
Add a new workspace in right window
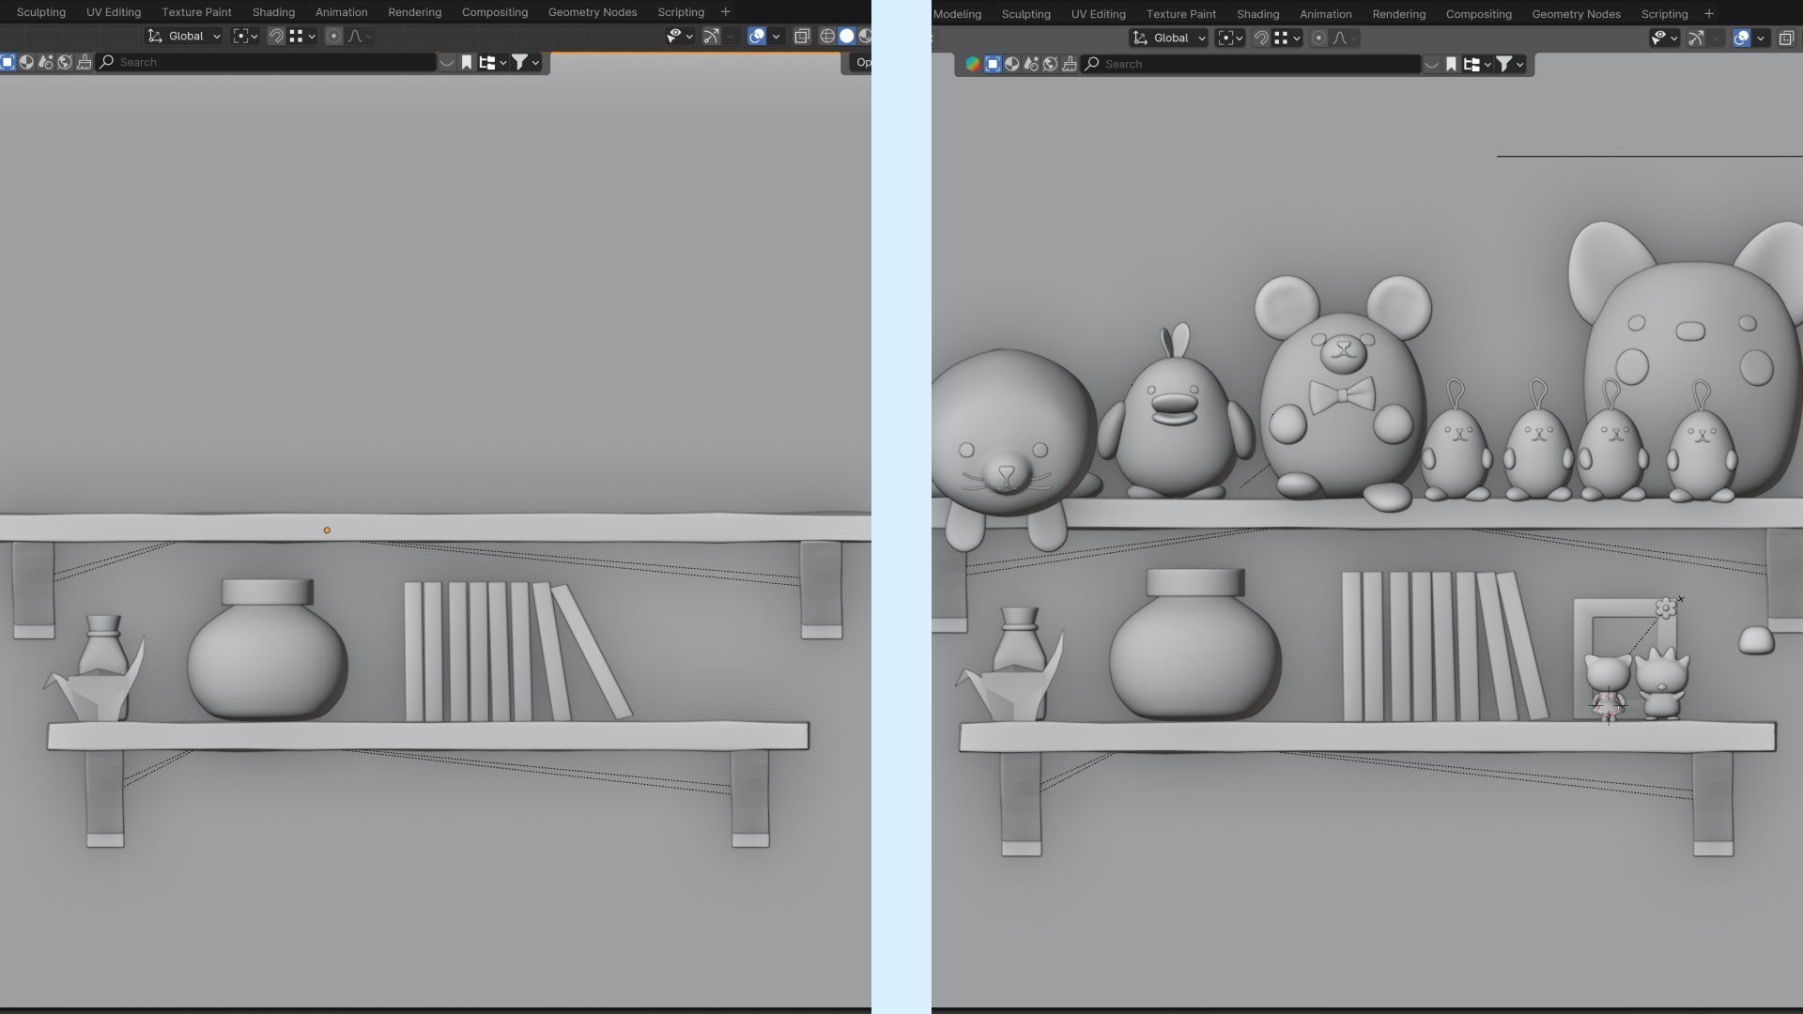pos(1709,14)
